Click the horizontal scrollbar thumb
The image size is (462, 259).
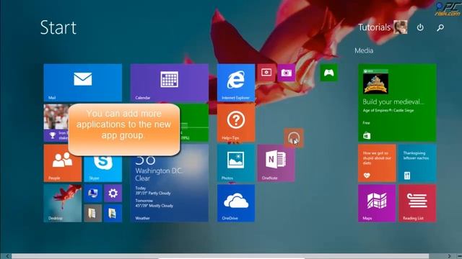coord(220,256)
